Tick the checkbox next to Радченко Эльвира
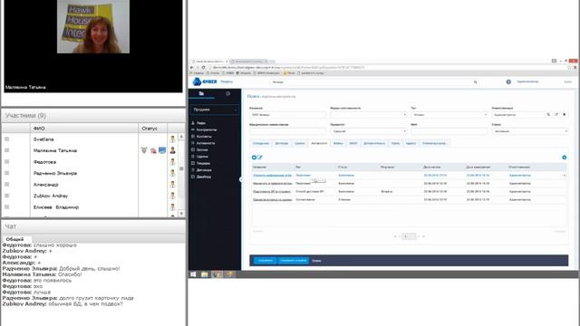Image resolution: width=580 pixels, height=326 pixels. pyautogui.click(x=6, y=173)
